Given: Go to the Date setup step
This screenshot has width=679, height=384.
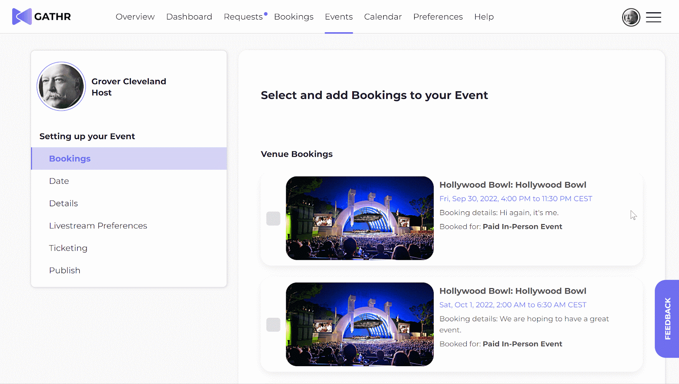Looking at the screenshot, I should click(59, 181).
